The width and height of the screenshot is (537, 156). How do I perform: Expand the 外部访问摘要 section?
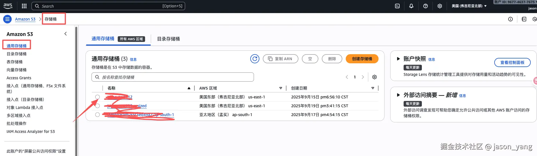[398, 95]
